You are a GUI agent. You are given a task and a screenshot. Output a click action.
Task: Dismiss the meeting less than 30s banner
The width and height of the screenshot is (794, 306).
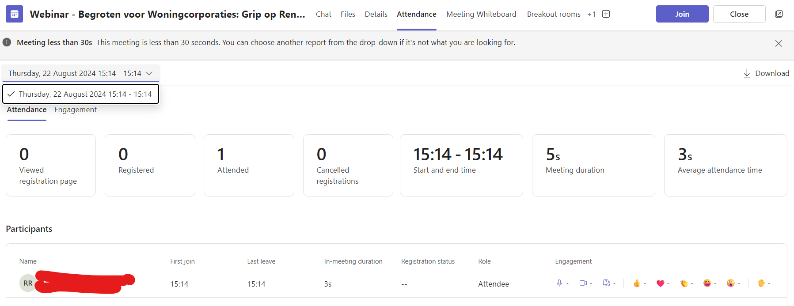tap(779, 43)
